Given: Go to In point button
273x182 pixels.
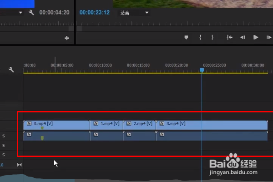Looking at the screenshot, I should 229,37.
